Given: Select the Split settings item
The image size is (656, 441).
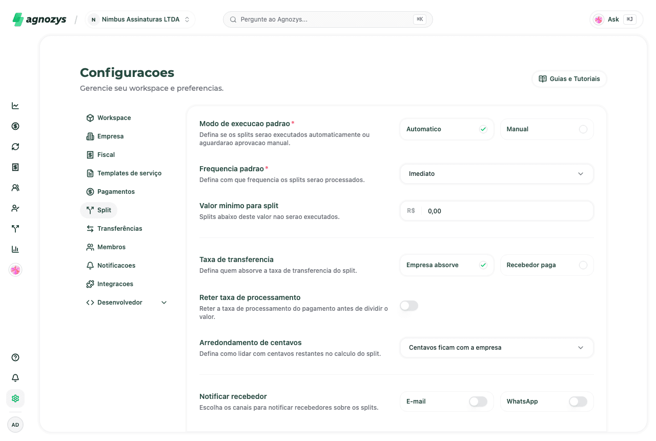Looking at the screenshot, I should point(99,210).
